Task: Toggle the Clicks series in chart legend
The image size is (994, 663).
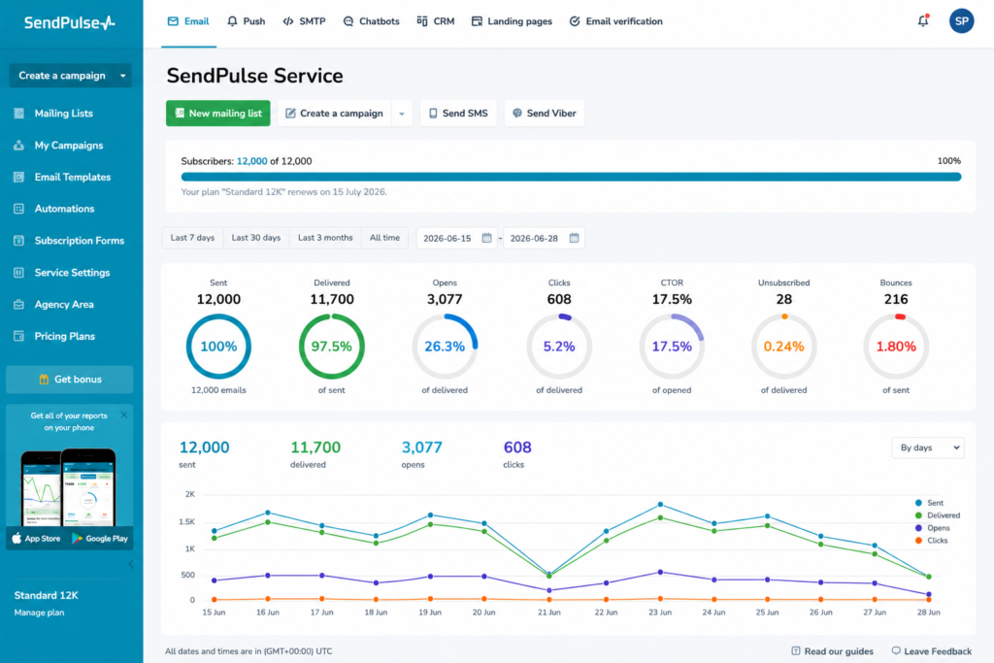Action: (x=931, y=541)
